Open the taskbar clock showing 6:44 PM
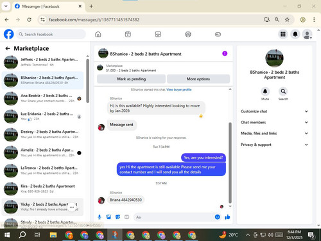The height and width of the screenshot is (241, 321). click(294, 235)
